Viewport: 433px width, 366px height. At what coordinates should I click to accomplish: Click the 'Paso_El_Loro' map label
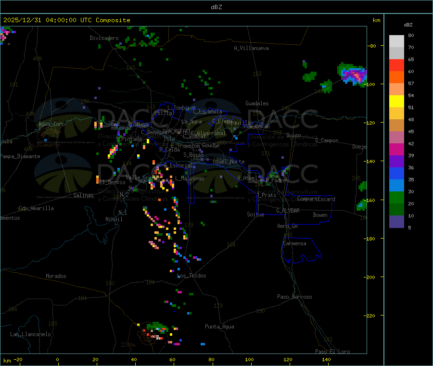[333, 352]
